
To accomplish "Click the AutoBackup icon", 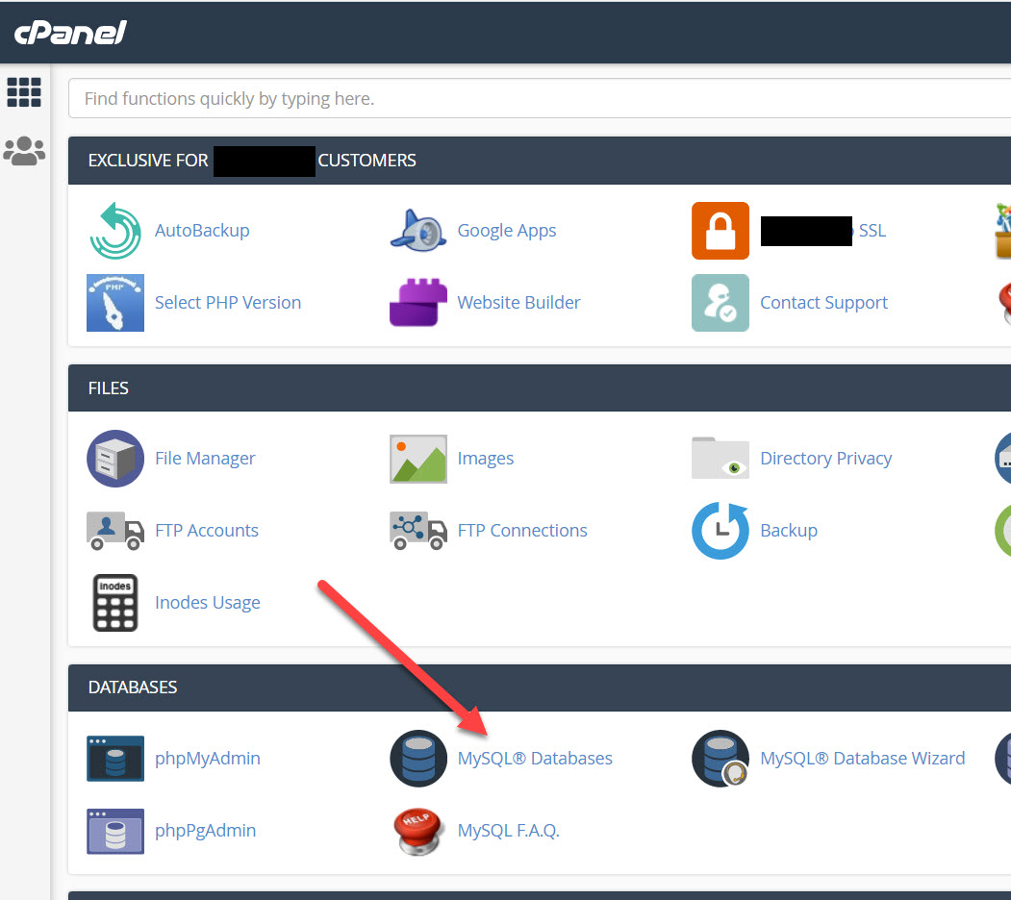I will 115,231.
